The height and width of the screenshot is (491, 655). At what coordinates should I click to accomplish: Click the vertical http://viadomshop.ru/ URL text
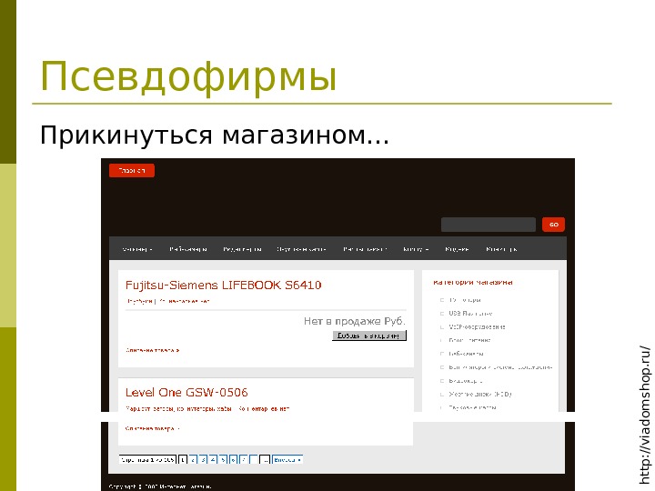tap(645, 415)
